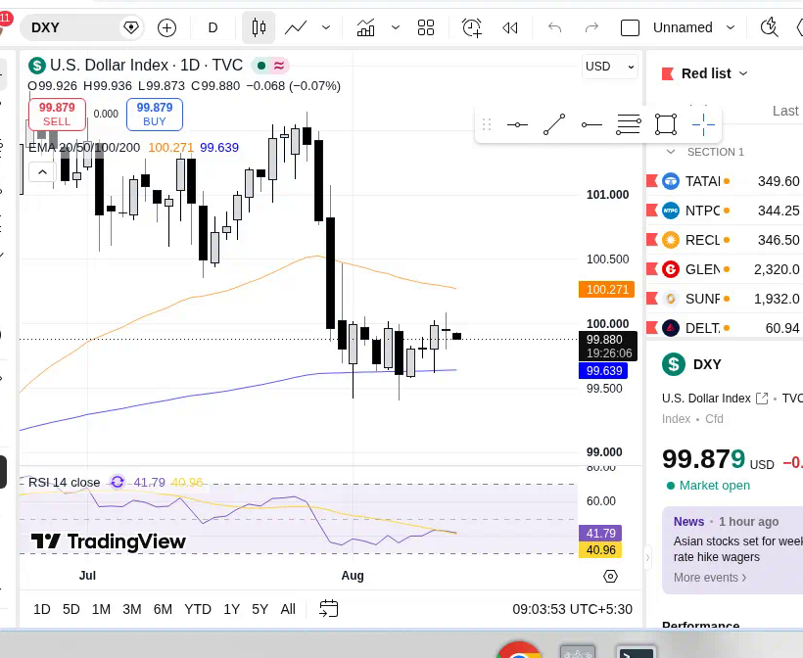This screenshot has height=658, width=803.
Task: Open the Asian stocks news headline
Action: coord(738,549)
